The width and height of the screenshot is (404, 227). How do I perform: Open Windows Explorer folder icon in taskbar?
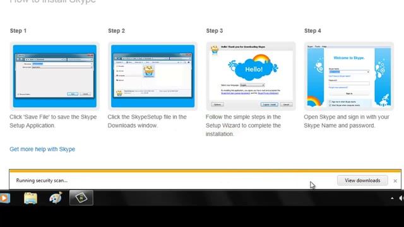point(30,198)
